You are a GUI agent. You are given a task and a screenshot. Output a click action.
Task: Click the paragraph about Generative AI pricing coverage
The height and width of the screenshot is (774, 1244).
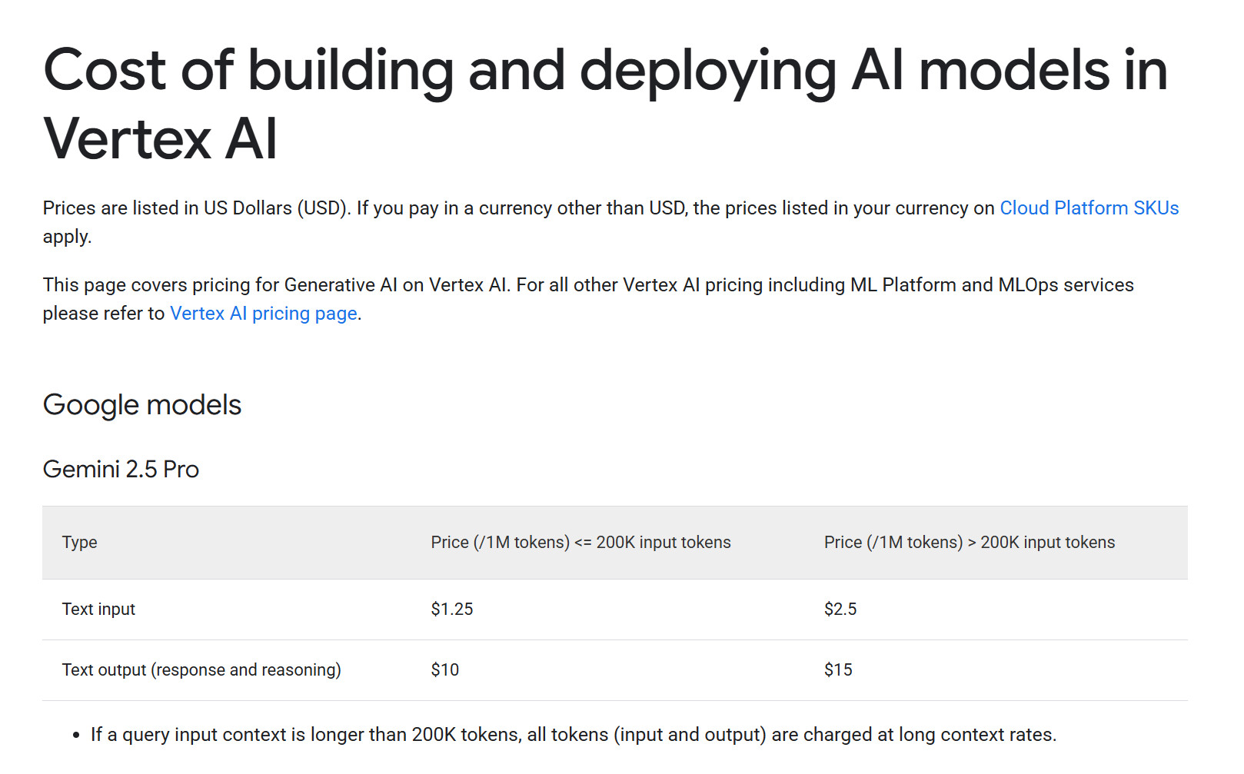[587, 285]
